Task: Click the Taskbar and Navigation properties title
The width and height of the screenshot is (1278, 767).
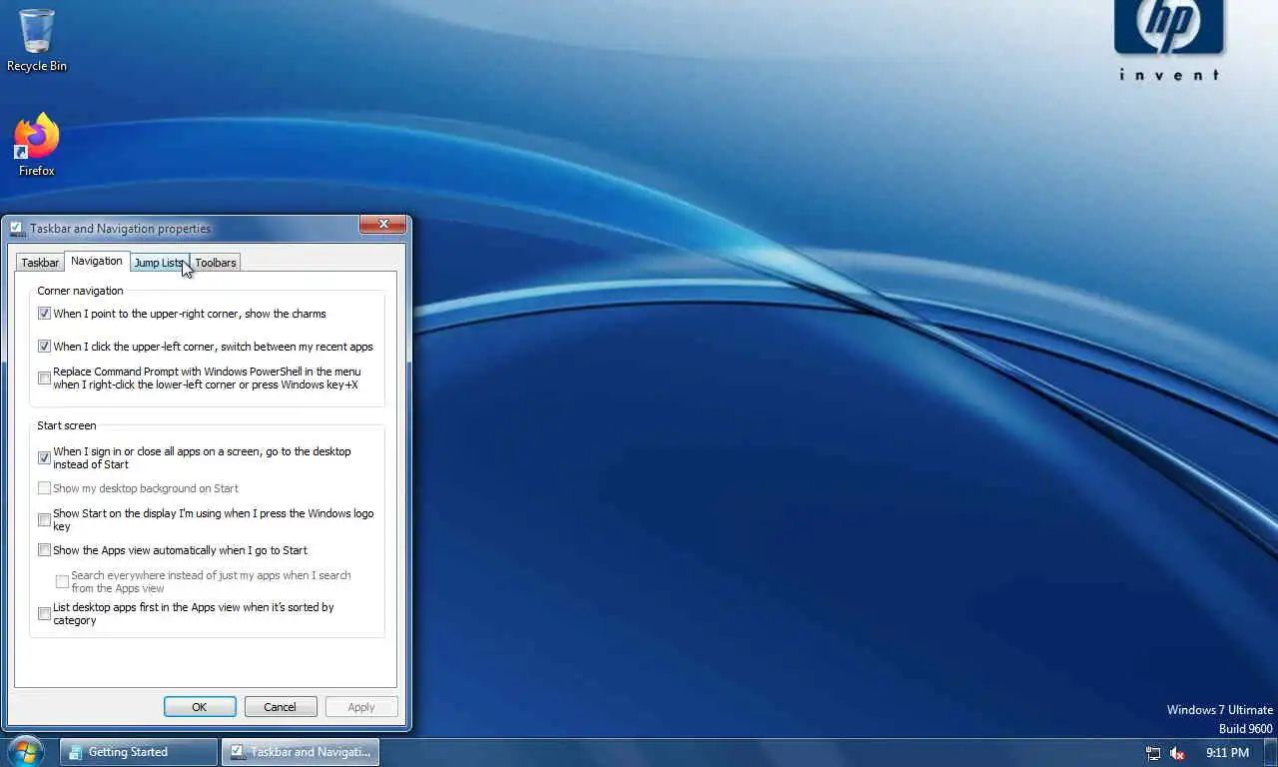Action: 120,229
